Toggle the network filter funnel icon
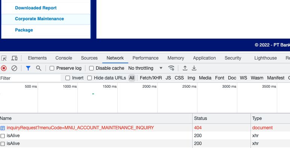Image resolution: width=290 pixels, height=148 pixels. tap(28, 68)
